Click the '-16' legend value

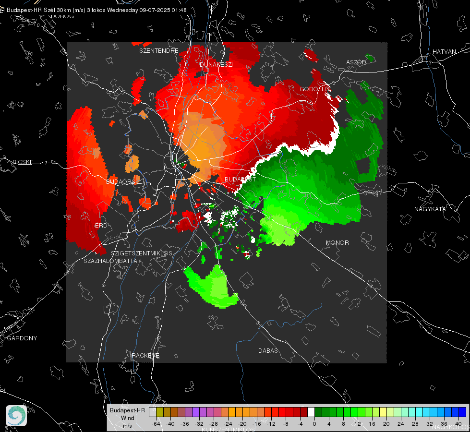[256, 424]
